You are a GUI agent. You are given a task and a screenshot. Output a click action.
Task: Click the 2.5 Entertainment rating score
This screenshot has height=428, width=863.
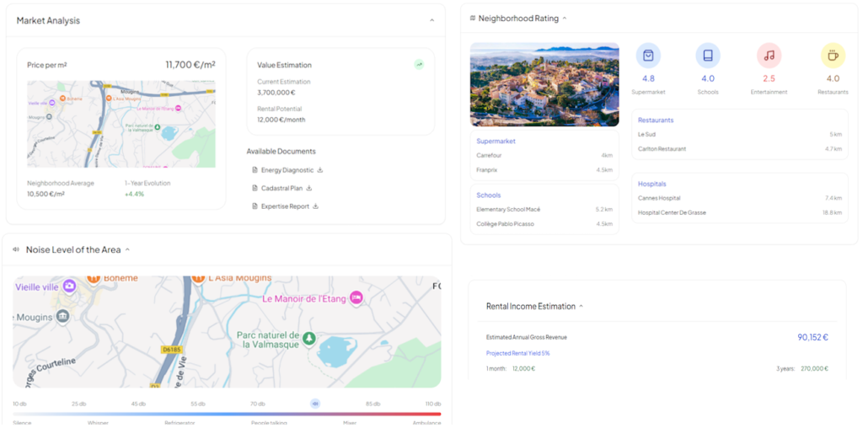point(769,78)
